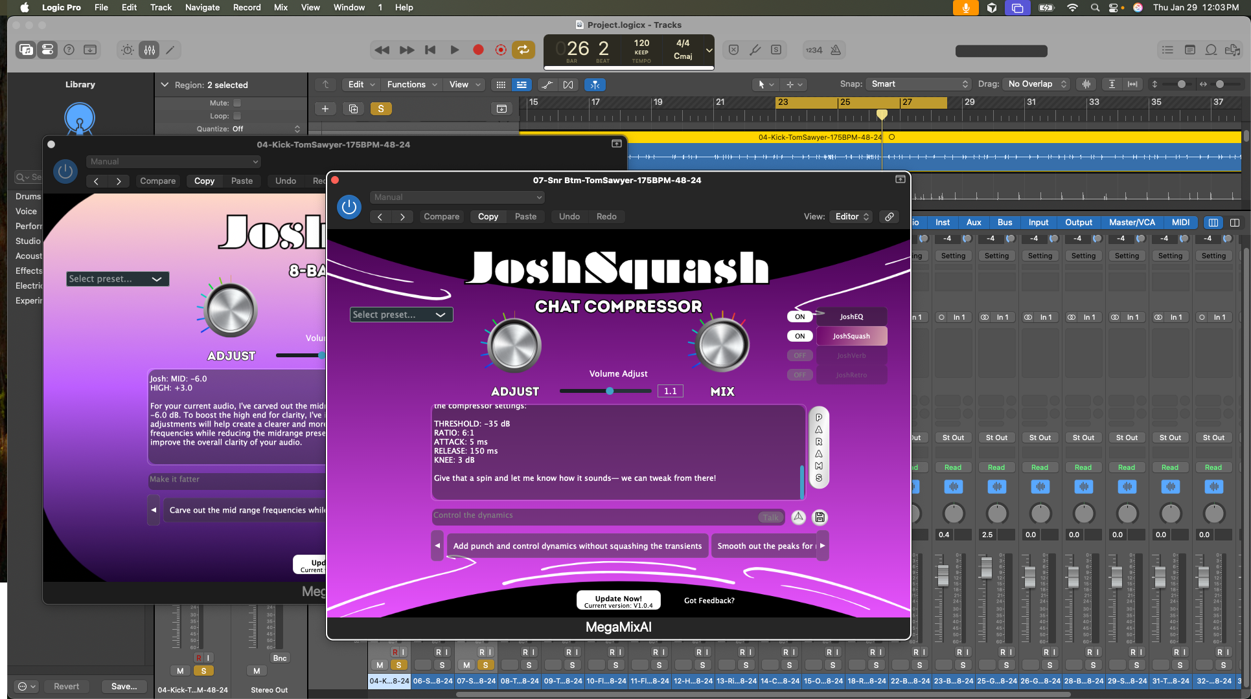Click the save disk icon in JoshSquash
The width and height of the screenshot is (1251, 699).
820,517
